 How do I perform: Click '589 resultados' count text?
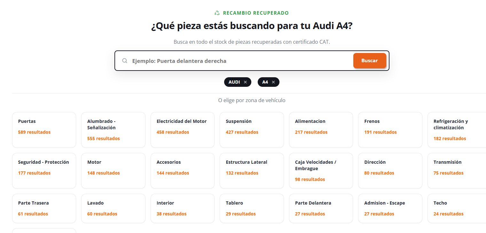[x=34, y=132]
